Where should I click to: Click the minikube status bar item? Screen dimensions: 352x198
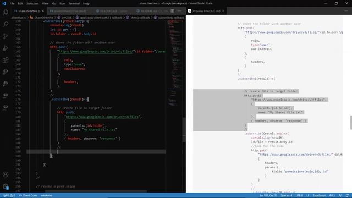46,195
